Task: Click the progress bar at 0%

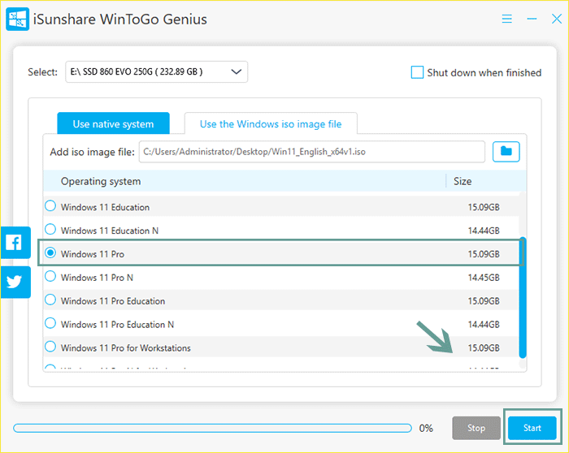Action: click(x=212, y=429)
